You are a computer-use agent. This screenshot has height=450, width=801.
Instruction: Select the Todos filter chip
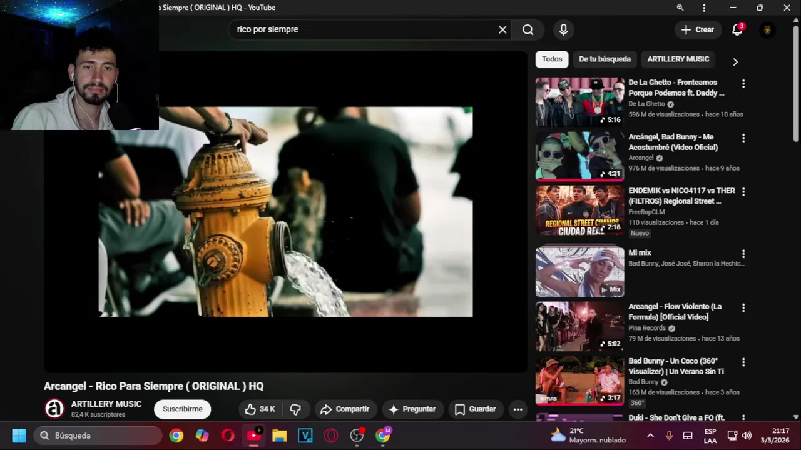552,59
